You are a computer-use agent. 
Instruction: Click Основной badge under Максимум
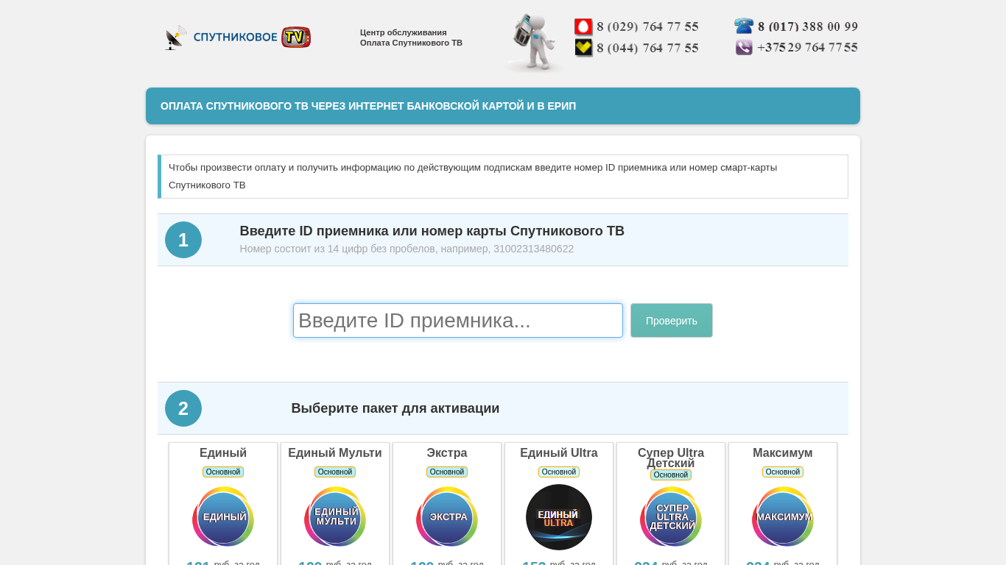click(783, 472)
